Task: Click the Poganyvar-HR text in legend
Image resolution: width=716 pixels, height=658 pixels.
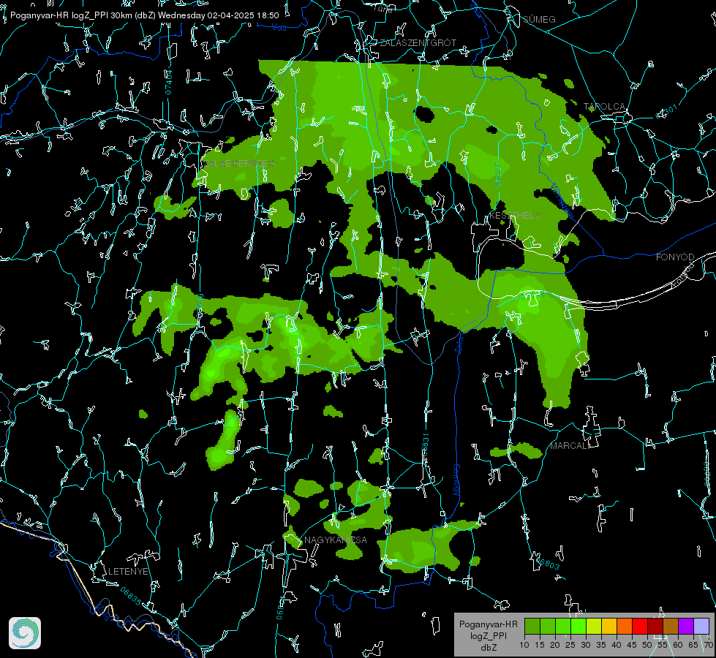Action: pos(488,624)
